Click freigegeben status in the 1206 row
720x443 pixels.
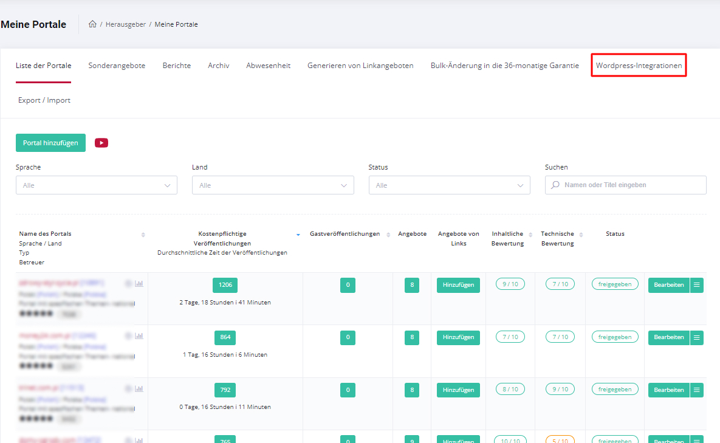pos(615,284)
